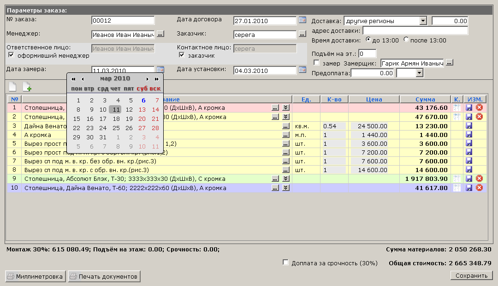Viewport: 498px width, 286px height.
Task: Expand row 9 with the double-chevron button
Action: click(x=286, y=179)
